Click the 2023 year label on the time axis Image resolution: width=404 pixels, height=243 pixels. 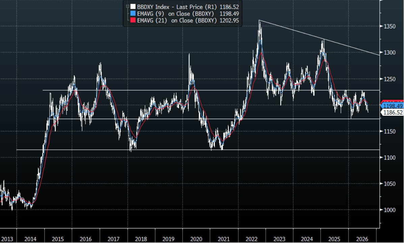point(279,239)
